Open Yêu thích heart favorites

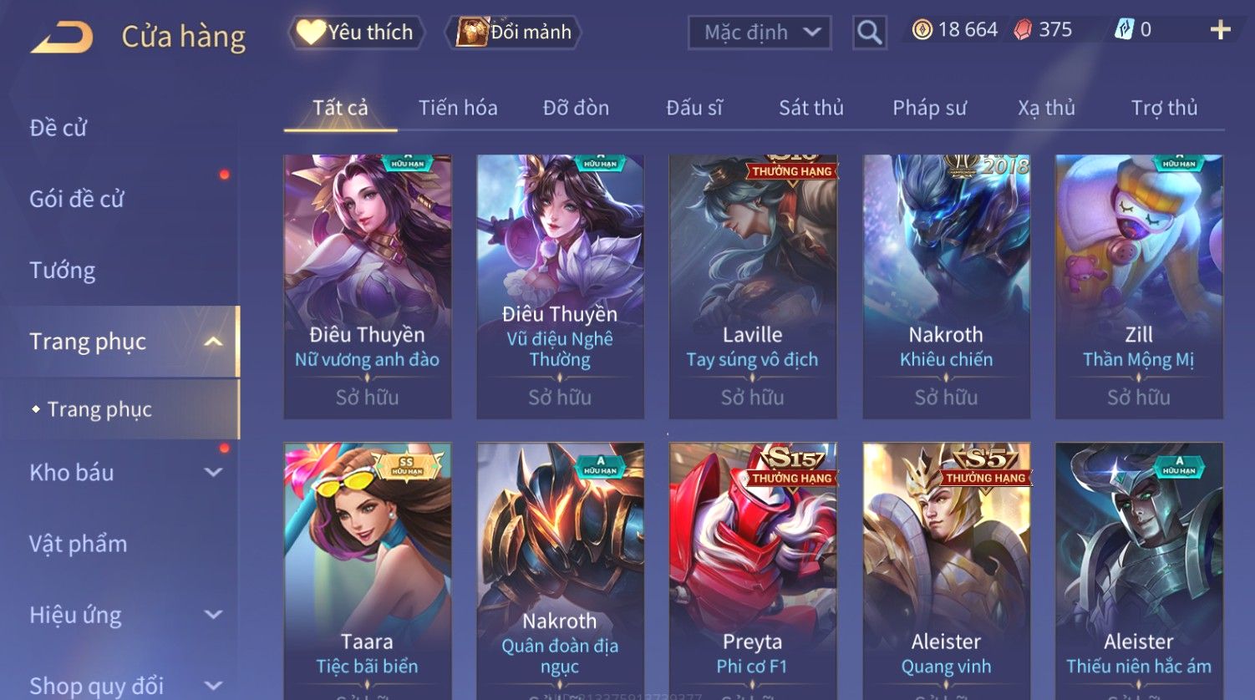click(x=357, y=33)
